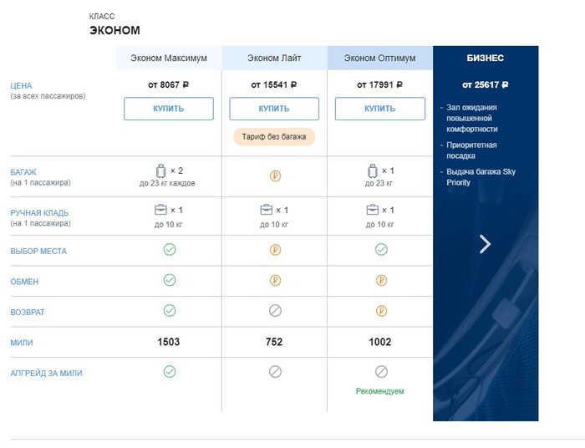Click the seat selection checkmark for Эконом Максимум
585x448 pixels.
pos(169,250)
